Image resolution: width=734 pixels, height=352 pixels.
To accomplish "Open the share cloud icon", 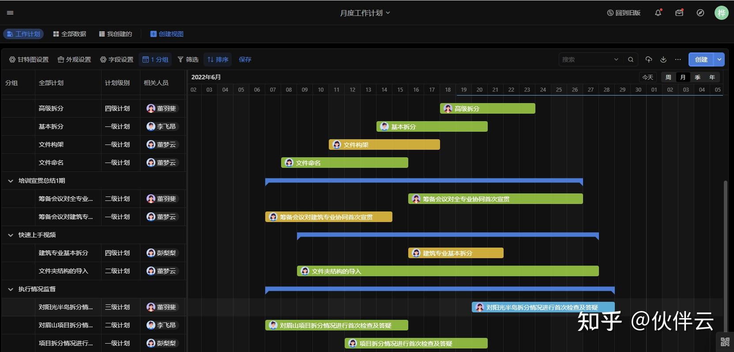I will (x=649, y=59).
